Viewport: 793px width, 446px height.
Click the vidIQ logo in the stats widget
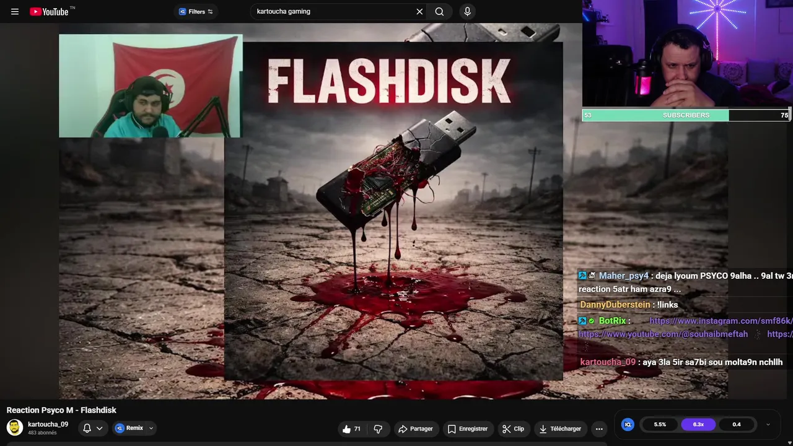click(x=628, y=424)
